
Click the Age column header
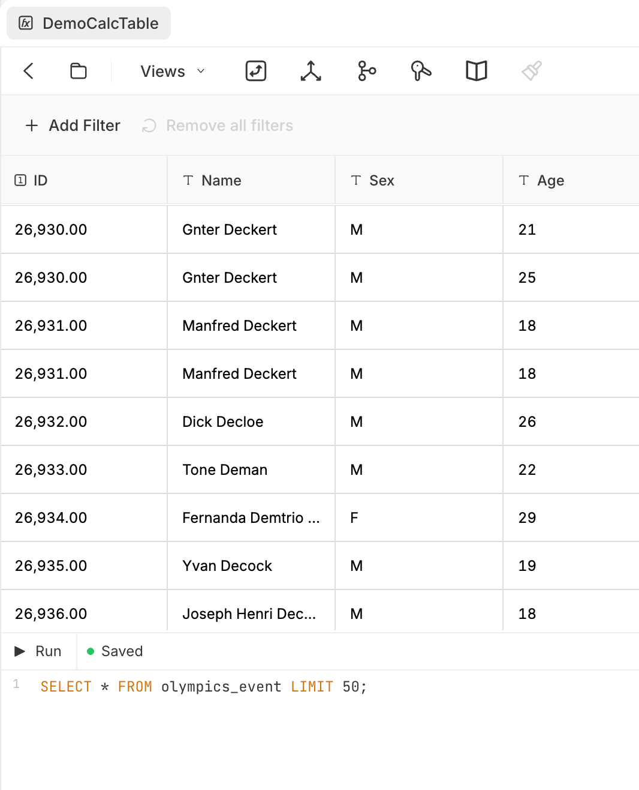pos(571,180)
